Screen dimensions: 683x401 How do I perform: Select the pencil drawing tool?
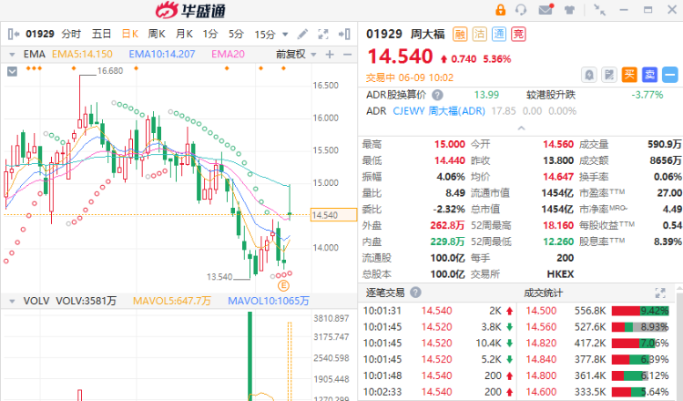click(302, 34)
